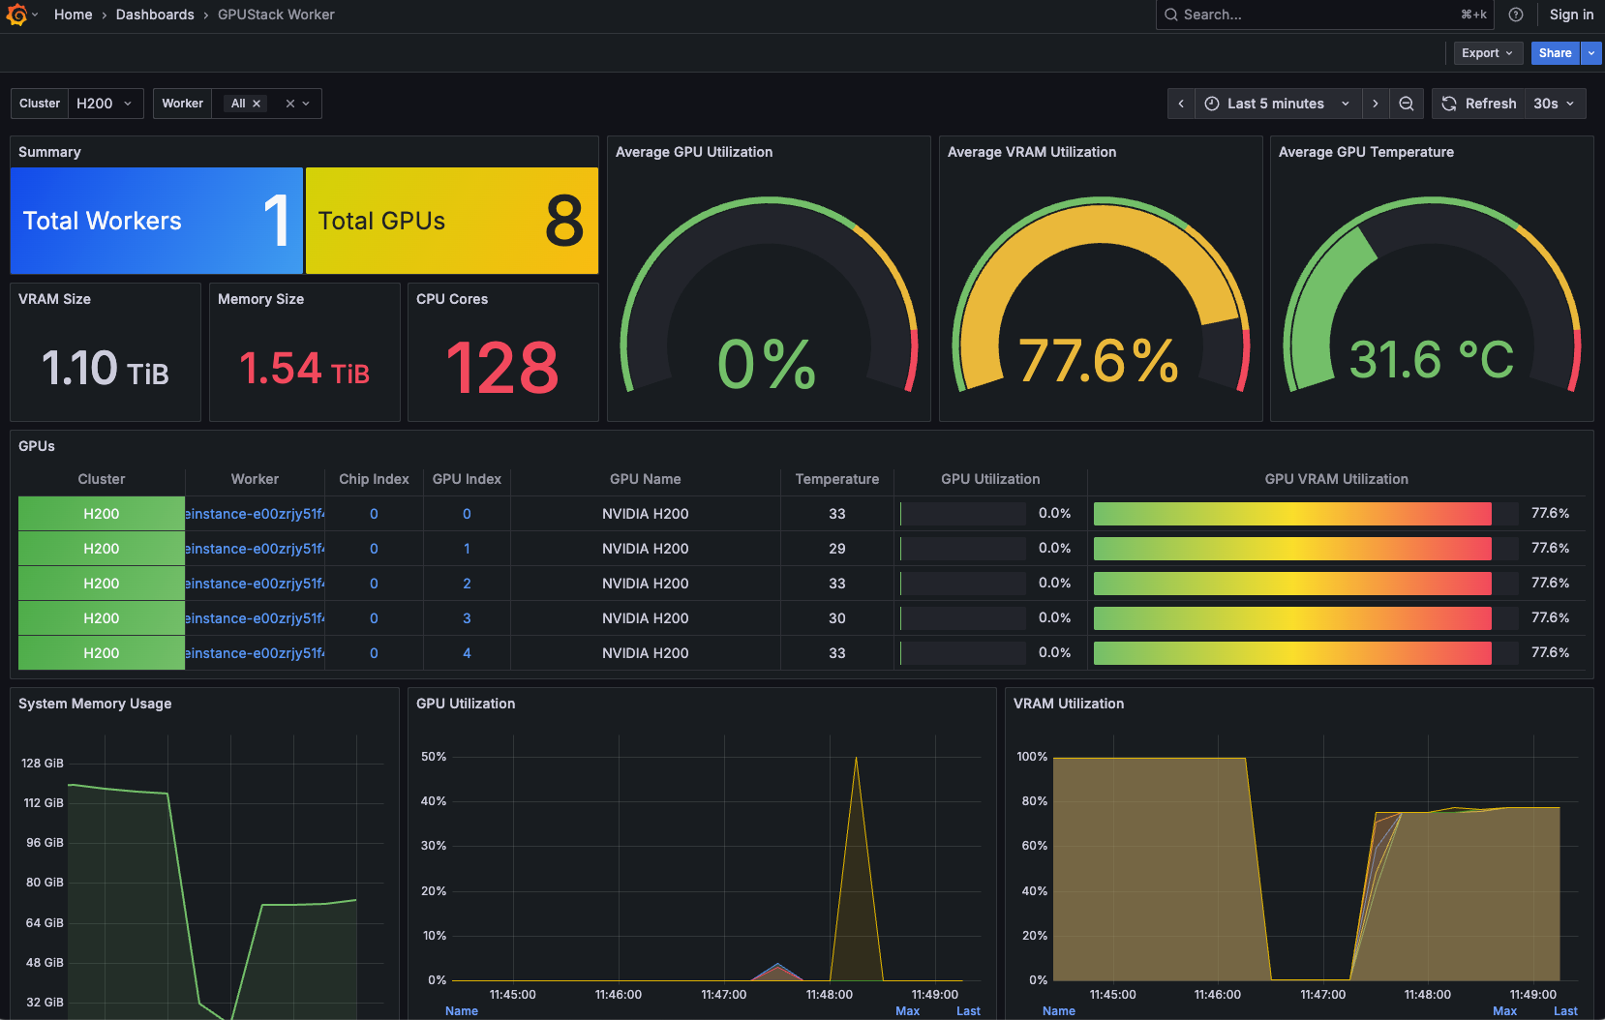Image resolution: width=1605 pixels, height=1020 pixels.
Task: Expand the Share button arrow menu
Action: 1591,53
